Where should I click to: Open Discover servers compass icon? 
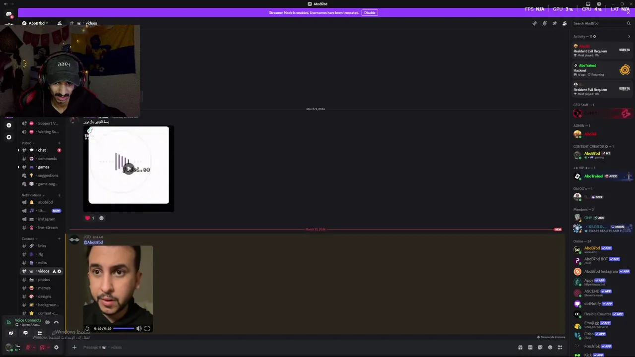[9, 137]
